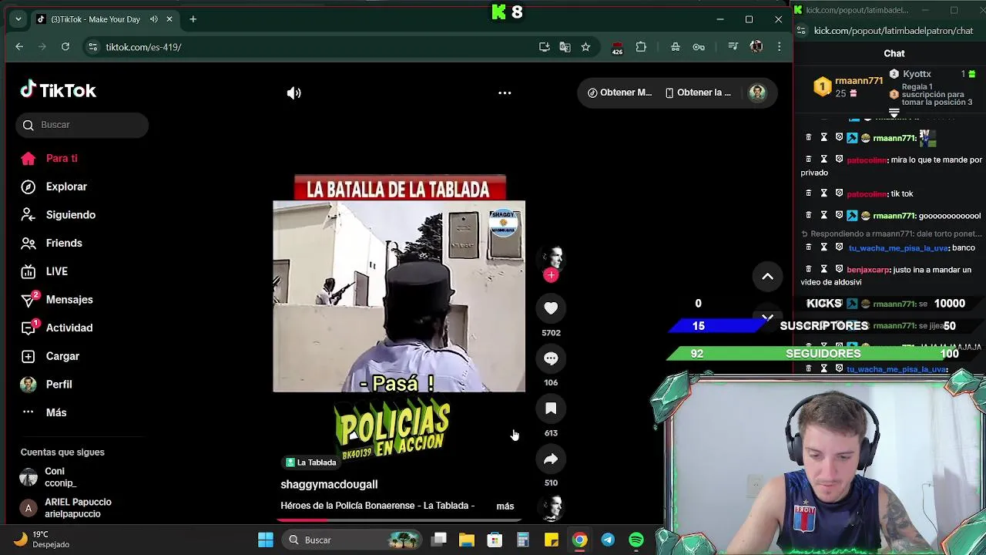Screen dimensions: 986x555
Task: Mute the TikTok browser tab audio icon
Action: (154, 19)
